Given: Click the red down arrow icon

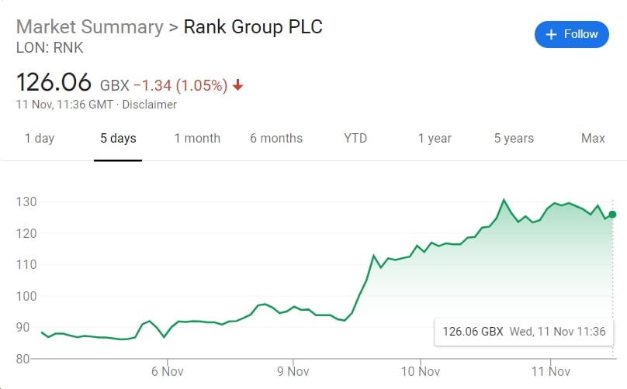Looking at the screenshot, I should point(237,85).
